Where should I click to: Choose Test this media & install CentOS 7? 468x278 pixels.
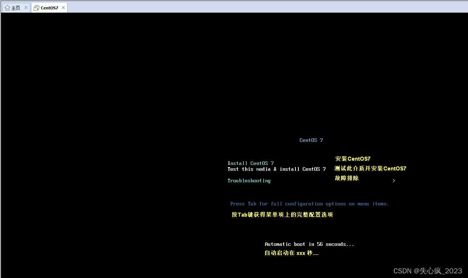point(277,169)
